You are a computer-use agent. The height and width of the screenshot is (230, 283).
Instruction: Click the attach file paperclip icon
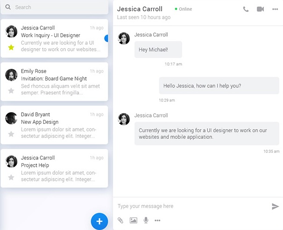(120, 220)
